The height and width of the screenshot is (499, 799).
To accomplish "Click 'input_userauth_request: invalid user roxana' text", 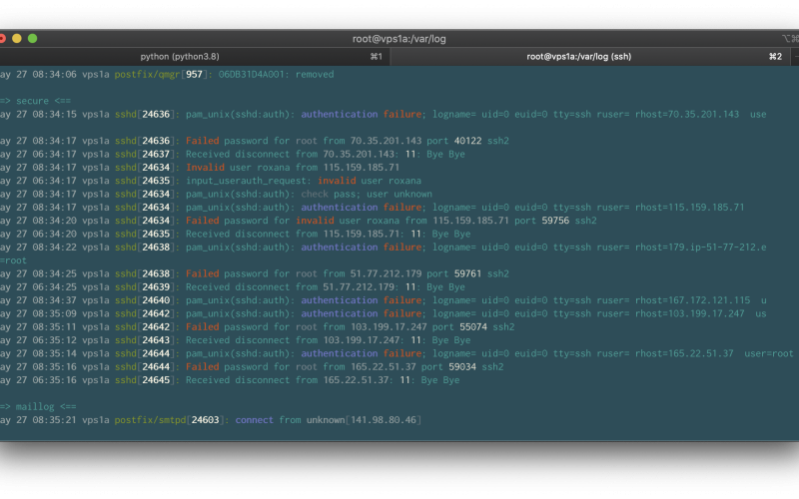I will [x=304, y=181].
